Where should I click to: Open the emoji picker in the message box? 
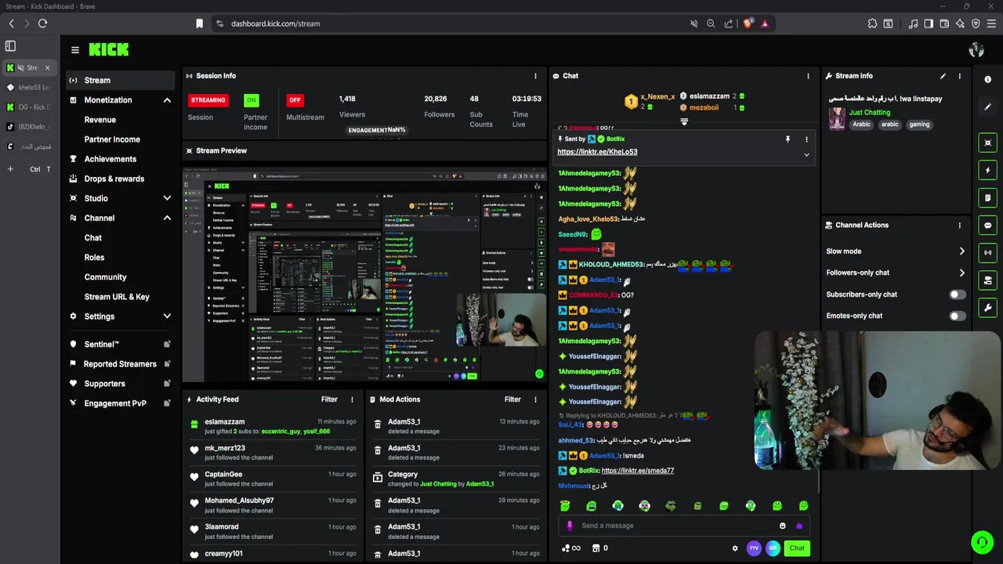tap(782, 526)
